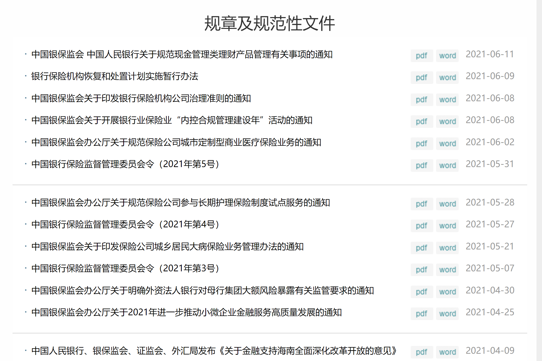
Task: Open link about 外资法人银行对母行集团大额风险暴露
Action: [203, 290]
